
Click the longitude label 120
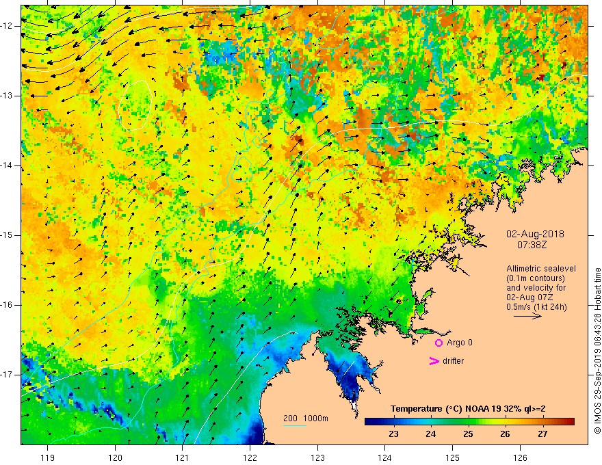coord(115,457)
